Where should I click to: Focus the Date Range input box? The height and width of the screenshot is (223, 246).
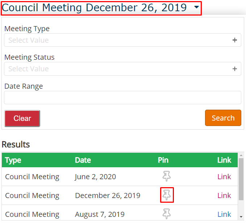(x=122, y=97)
